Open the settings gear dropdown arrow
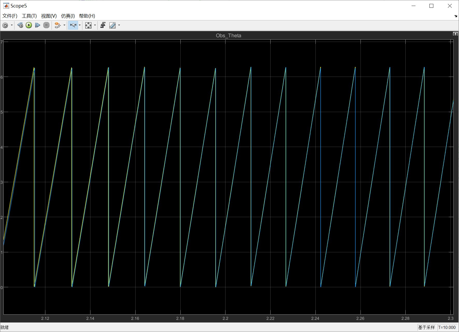The height and width of the screenshot is (332, 459). click(12, 25)
